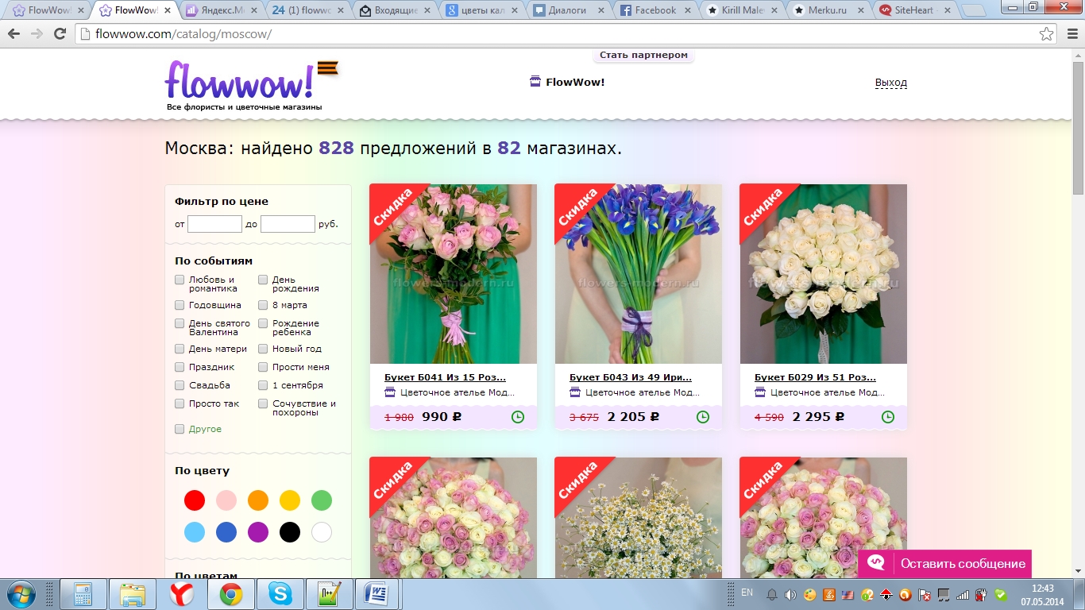Click the shop icon under Букет Б043
Viewport: 1085px width, 610px height.
[575, 392]
